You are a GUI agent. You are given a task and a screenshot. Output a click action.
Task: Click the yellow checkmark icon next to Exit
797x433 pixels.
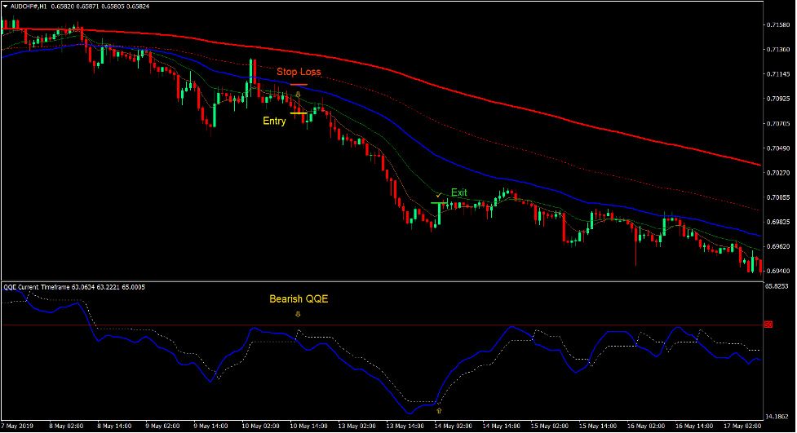(439, 193)
